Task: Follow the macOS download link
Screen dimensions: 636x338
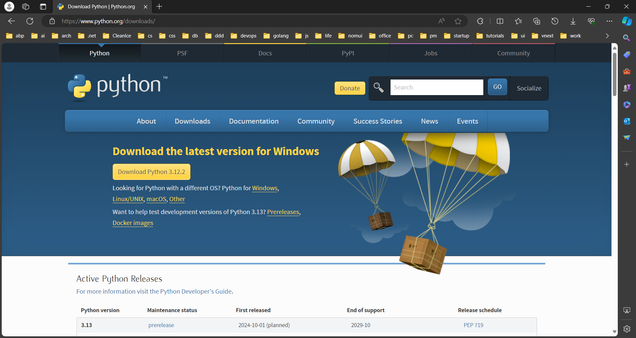Action: [156, 199]
